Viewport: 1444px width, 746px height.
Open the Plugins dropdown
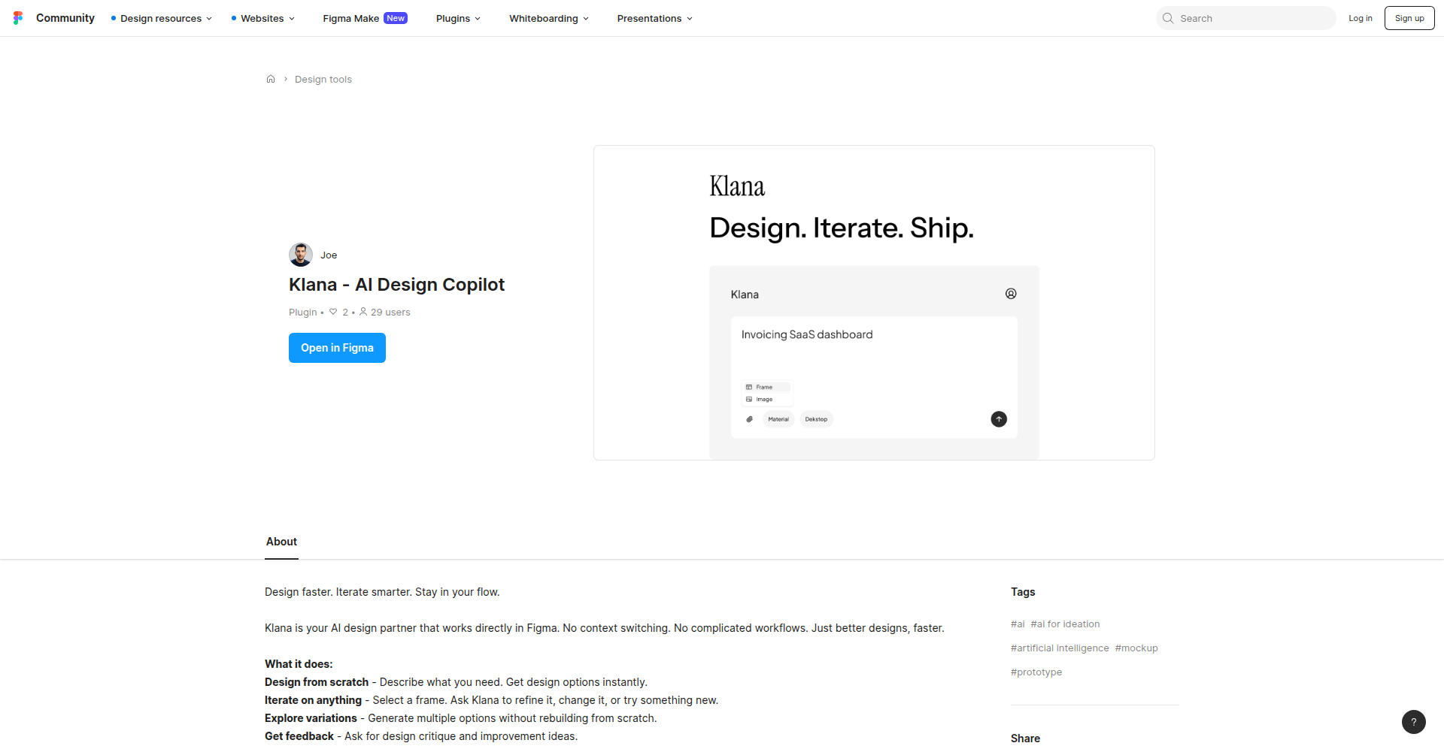tap(457, 18)
